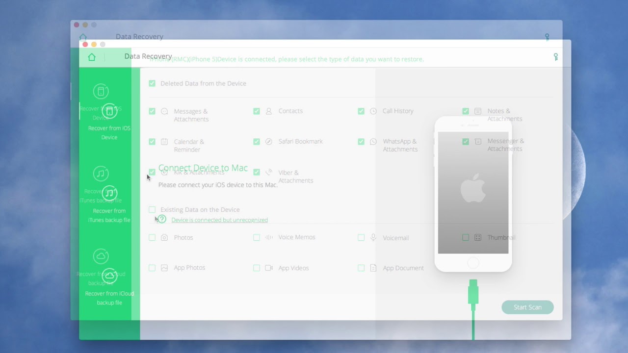This screenshot has width=628, height=353.
Task: Uncheck the Contacts checkbox
Action: click(x=257, y=111)
